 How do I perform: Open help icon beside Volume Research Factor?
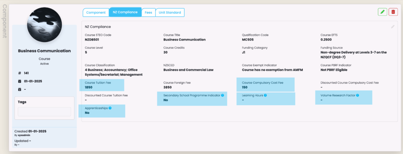[357, 95]
